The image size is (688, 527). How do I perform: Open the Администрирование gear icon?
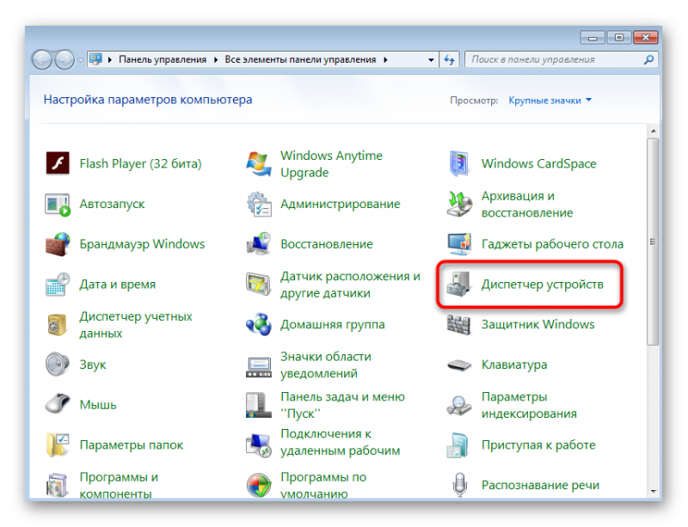pyautogui.click(x=259, y=204)
